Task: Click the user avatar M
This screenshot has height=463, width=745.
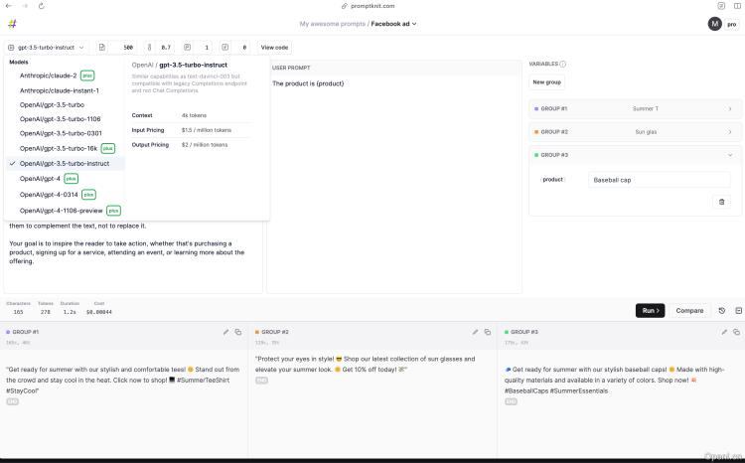Action: click(x=714, y=24)
